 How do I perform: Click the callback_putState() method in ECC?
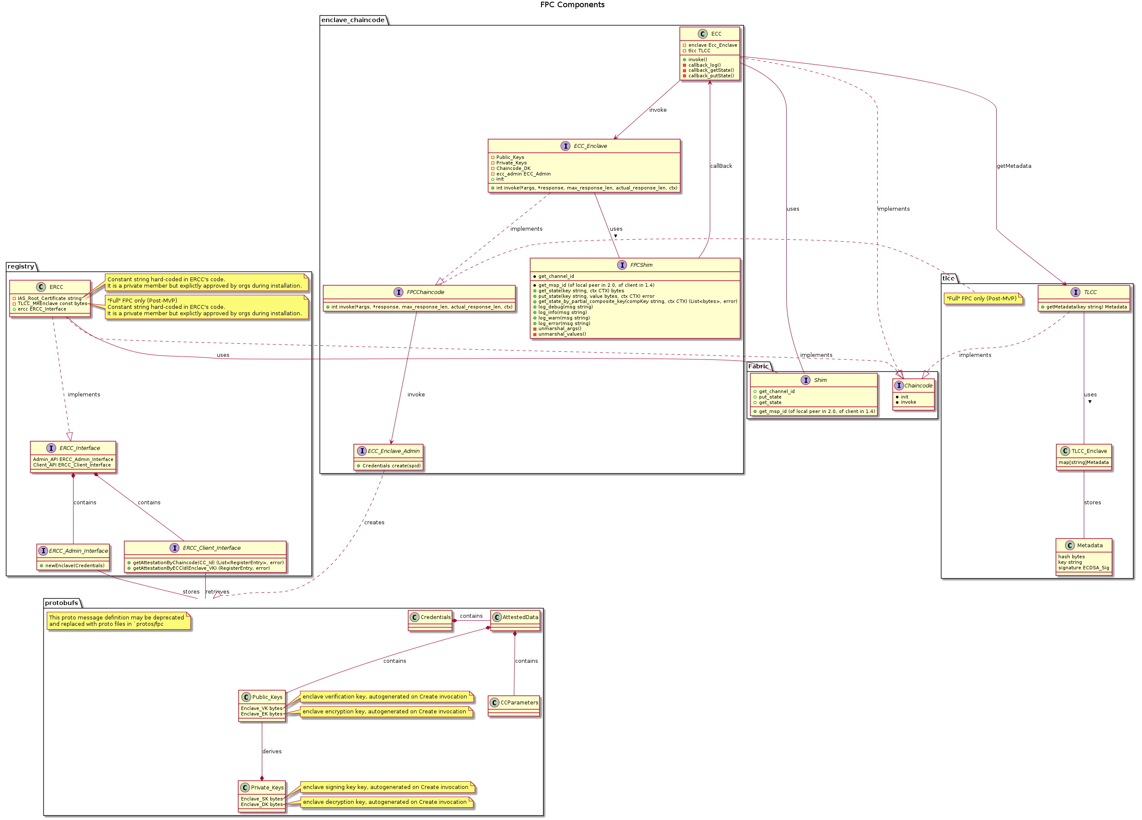[x=711, y=76]
